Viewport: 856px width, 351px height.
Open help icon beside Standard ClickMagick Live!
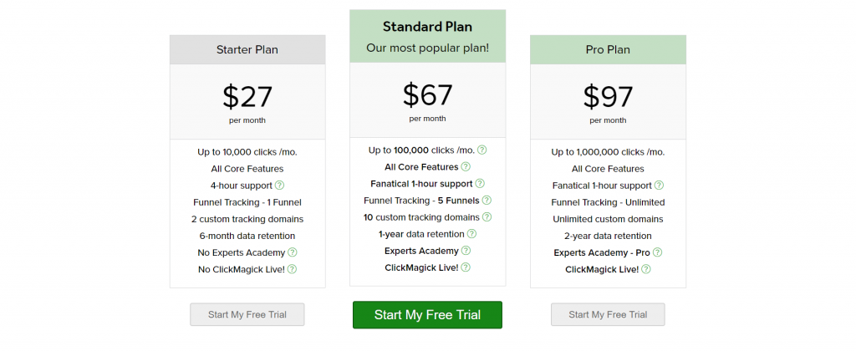(x=465, y=267)
